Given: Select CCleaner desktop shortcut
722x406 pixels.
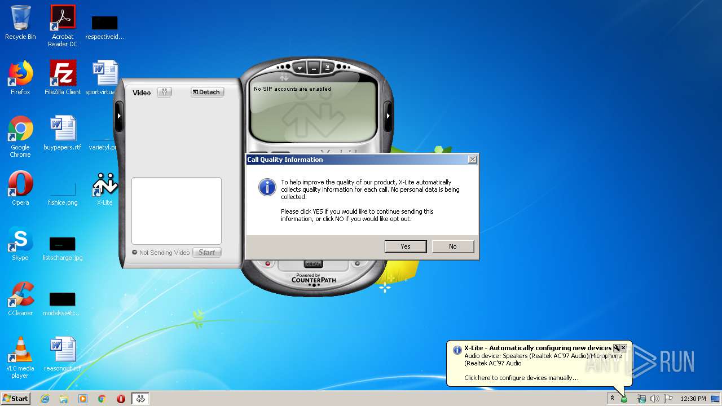Looking at the screenshot, I should 20,299.
